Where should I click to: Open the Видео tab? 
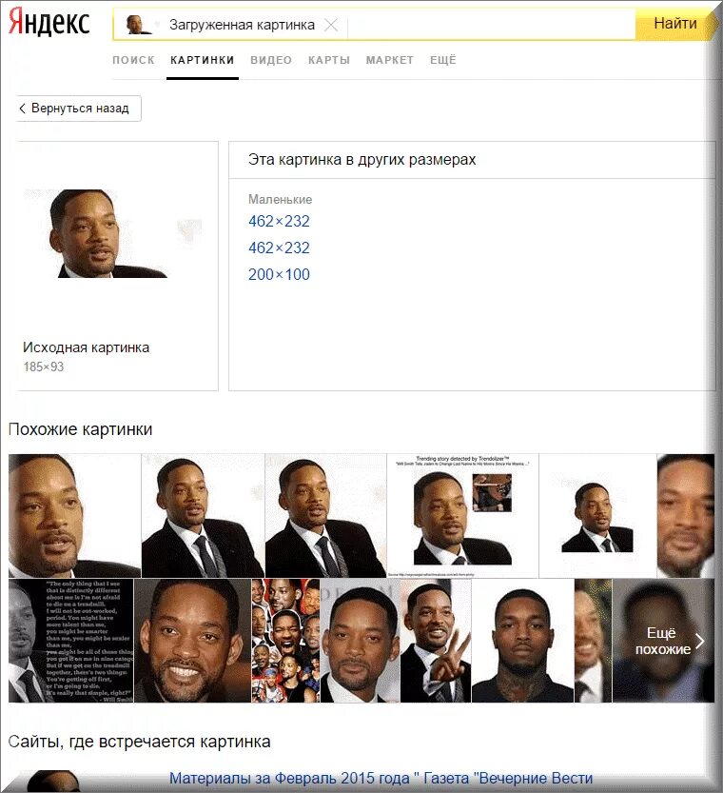271,60
